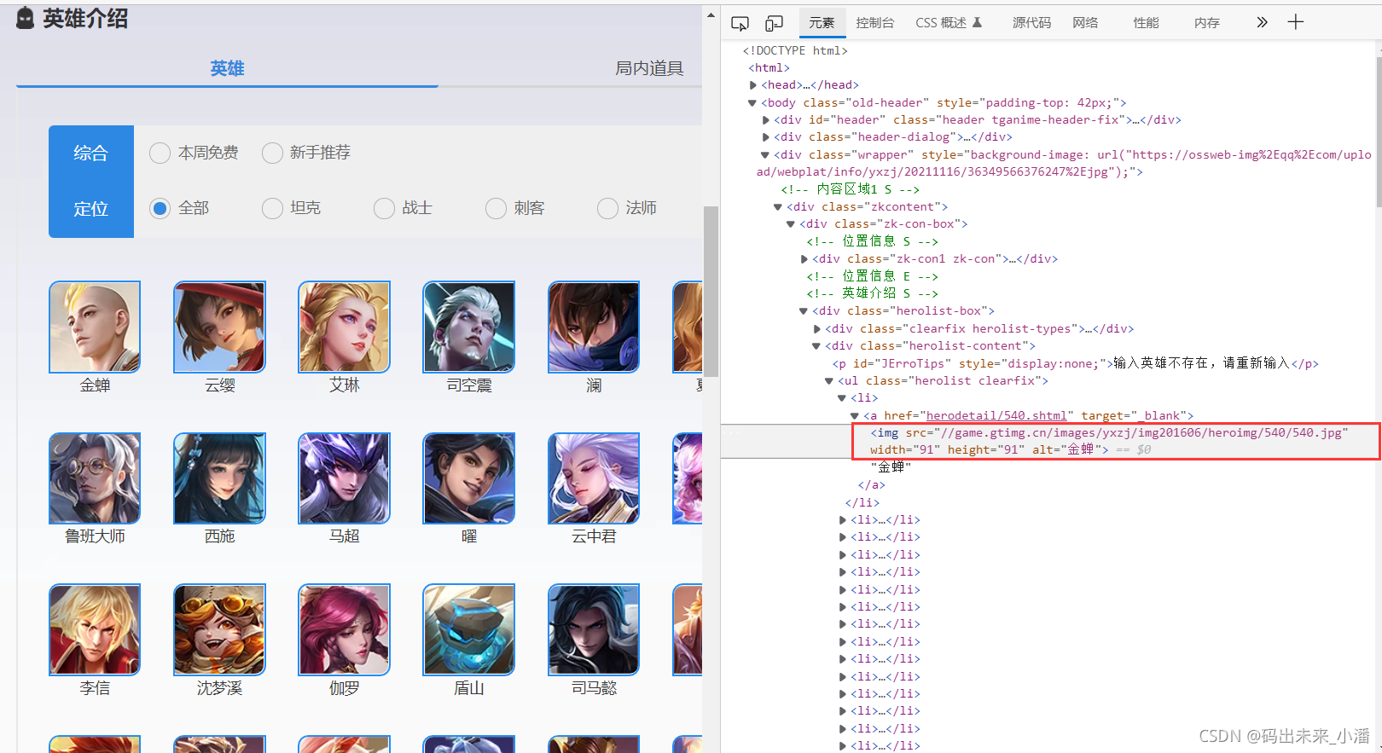Collapse the zkcontent div node

778,207
